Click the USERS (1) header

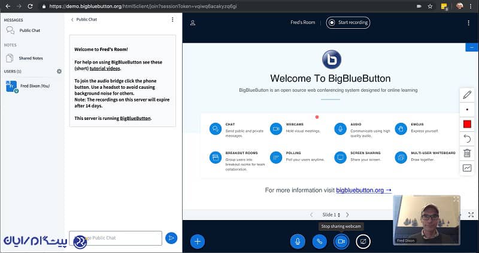[x=13, y=71]
